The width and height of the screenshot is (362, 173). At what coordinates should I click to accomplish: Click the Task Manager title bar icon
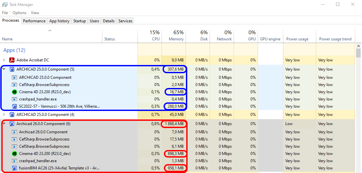click(x=5, y=5)
